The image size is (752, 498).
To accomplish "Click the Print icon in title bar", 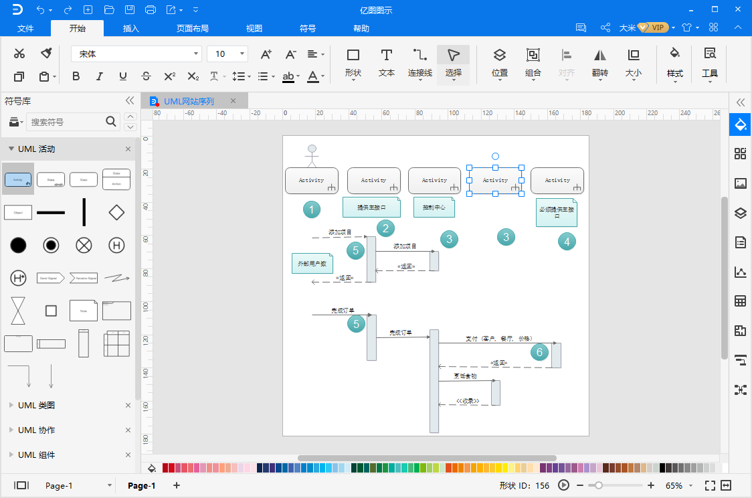I will (x=150, y=9).
